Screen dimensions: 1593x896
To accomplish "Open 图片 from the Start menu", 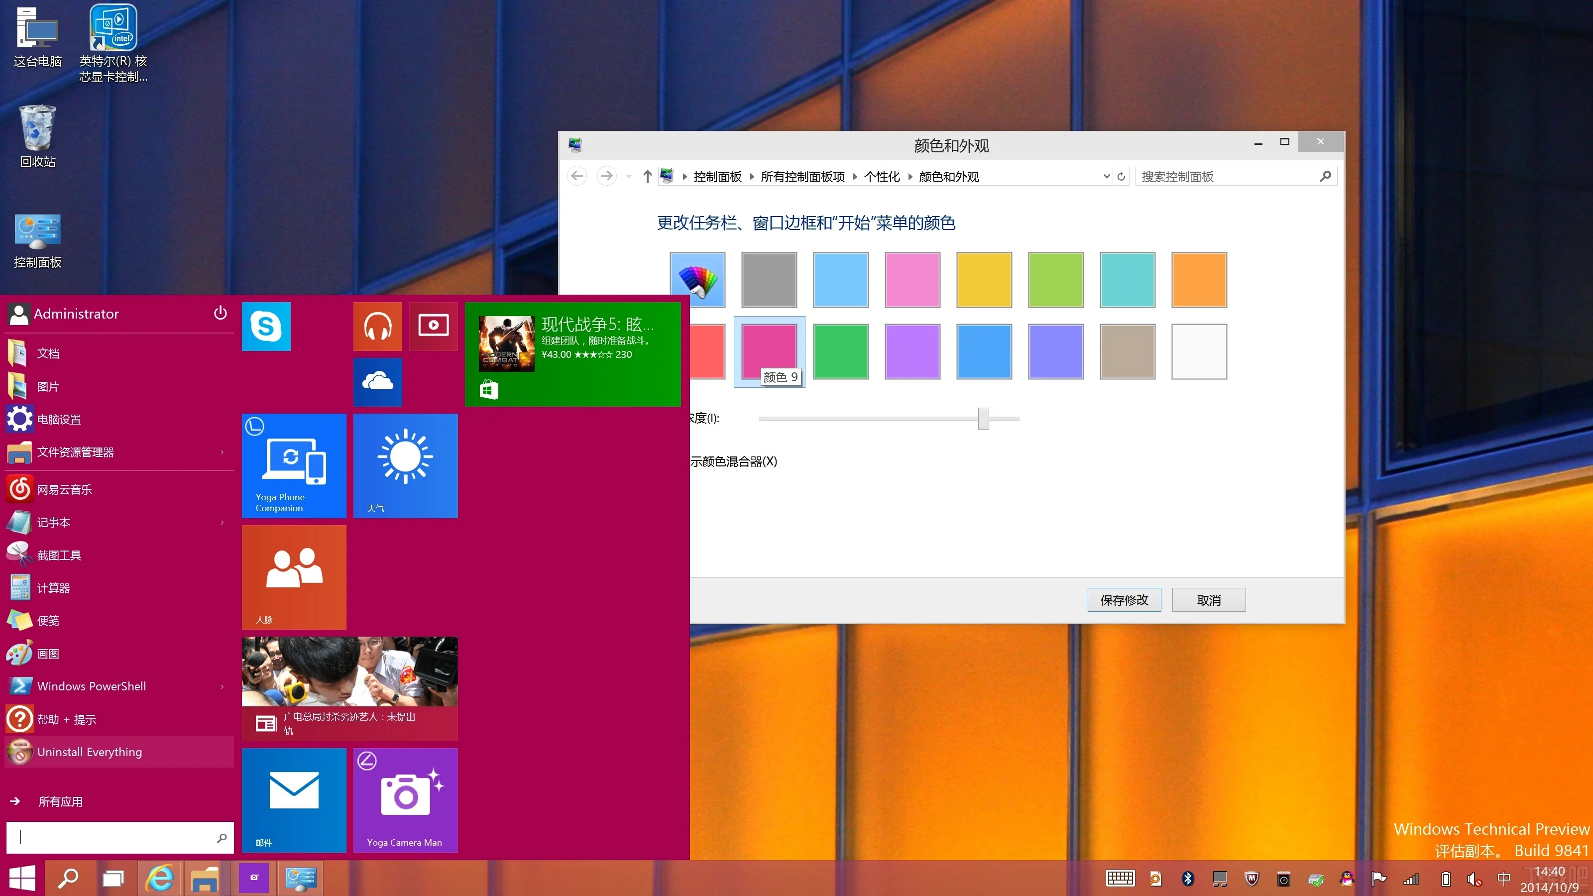I will coord(119,386).
